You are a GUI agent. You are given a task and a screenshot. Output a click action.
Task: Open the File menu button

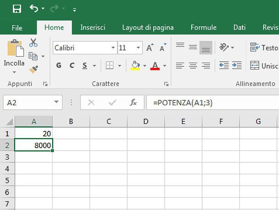[17, 28]
